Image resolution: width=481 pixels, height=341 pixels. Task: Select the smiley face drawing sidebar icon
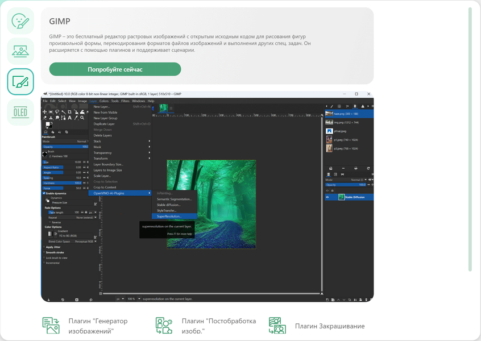tap(20, 21)
